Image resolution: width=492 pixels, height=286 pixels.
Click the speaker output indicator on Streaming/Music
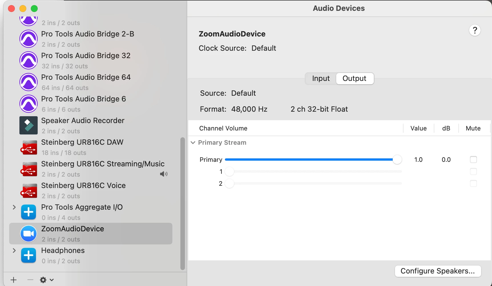pos(164,174)
